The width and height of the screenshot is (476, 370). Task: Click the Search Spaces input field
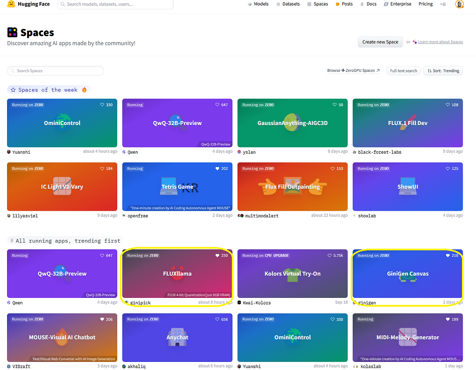[55, 71]
